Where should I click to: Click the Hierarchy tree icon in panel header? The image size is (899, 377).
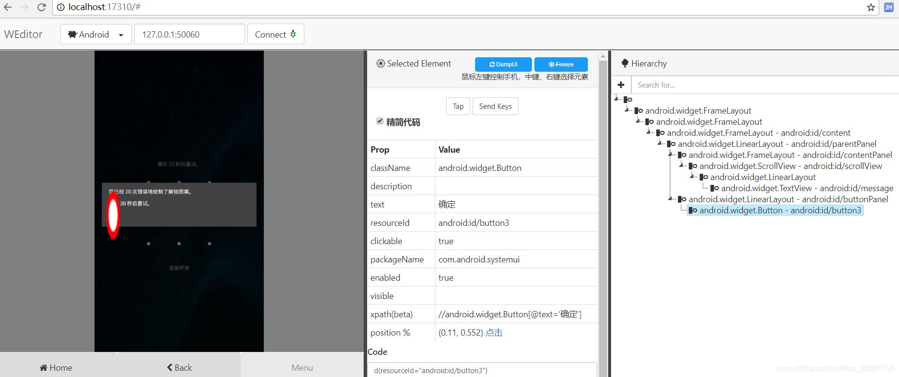click(625, 64)
